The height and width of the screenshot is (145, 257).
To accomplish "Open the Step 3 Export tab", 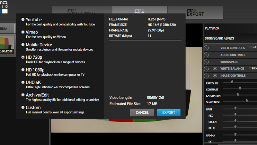I will (x=195, y=13).
